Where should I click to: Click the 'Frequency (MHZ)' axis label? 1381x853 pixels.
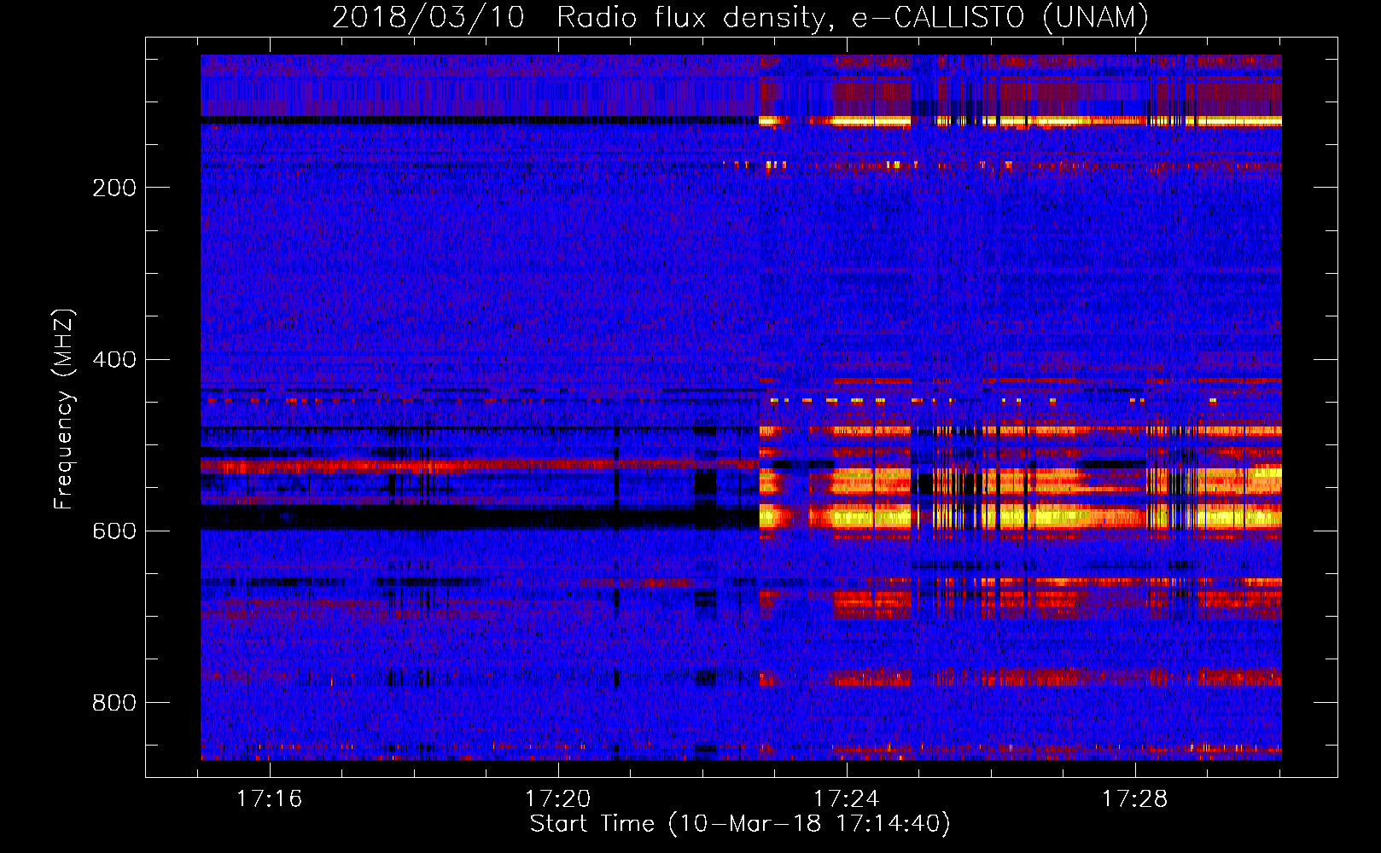coord(64,409)
